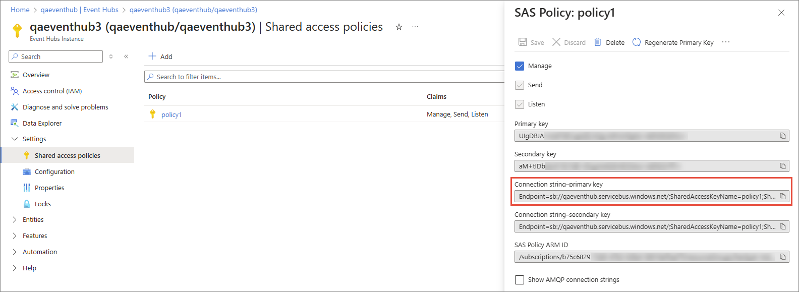Image resolution: width=799 pixels, height=292 pixels.
Task: Uncheck the Manage permission checkbox
Action: (520, 66)
